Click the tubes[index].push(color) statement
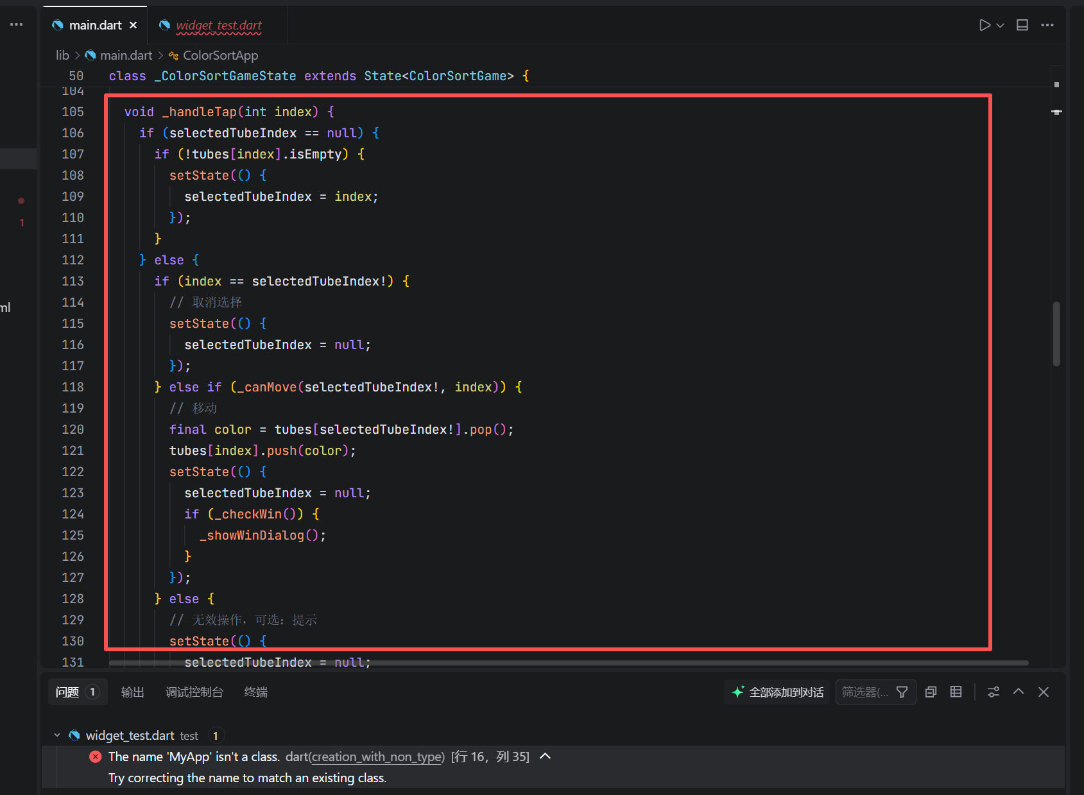This screenshot has width=1084, height=795. pos(262,450)
